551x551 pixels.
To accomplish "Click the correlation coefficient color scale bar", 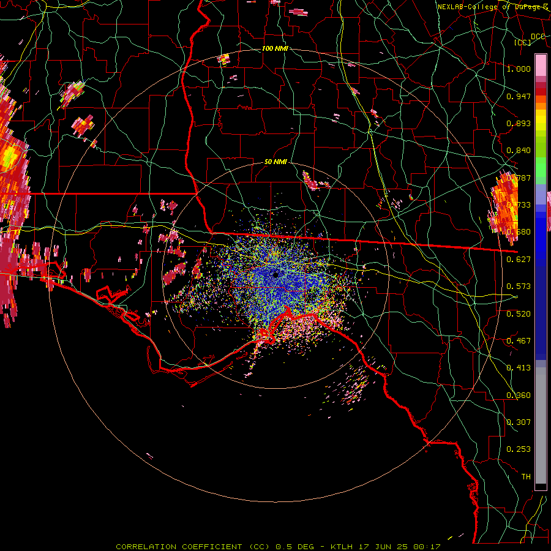I will click(x=541, y=272).
